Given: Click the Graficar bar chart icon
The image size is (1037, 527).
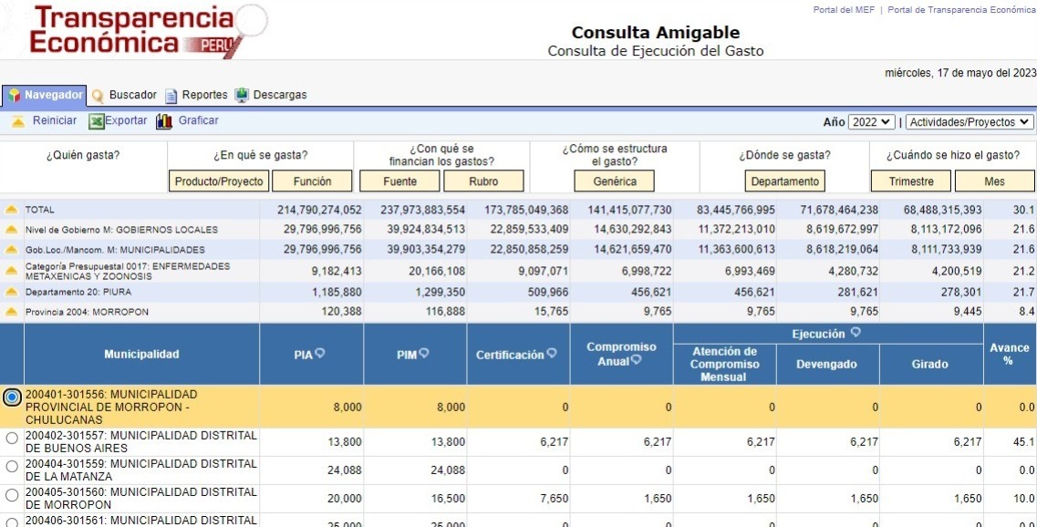Looking at the screenshot, I should click(164, 121).
